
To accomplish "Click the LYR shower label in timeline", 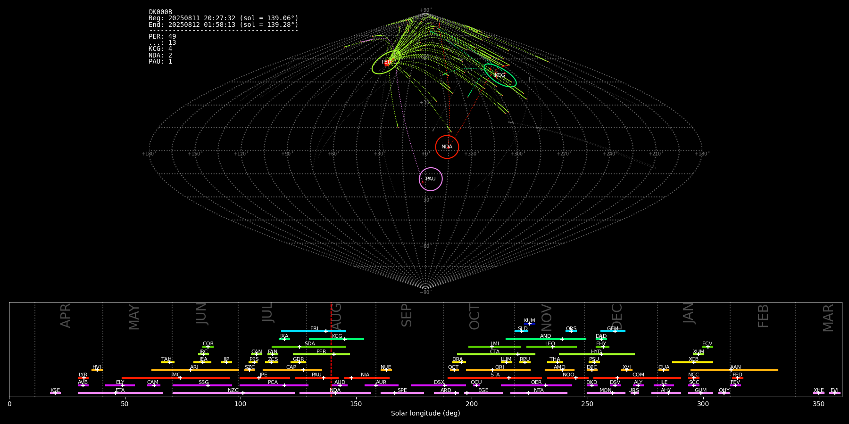I will click(x=83, y=375).
